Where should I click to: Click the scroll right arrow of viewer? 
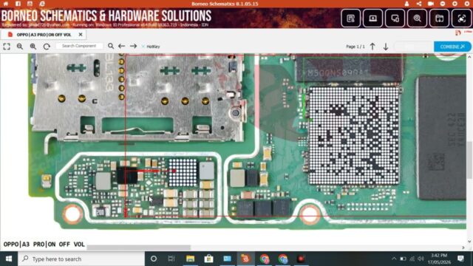click(463, 248)
